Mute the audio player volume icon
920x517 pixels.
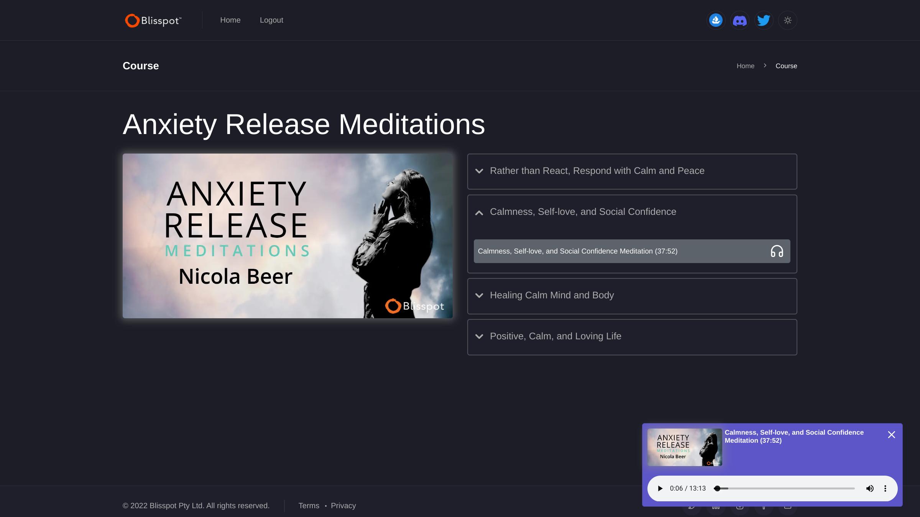point(870,488)
